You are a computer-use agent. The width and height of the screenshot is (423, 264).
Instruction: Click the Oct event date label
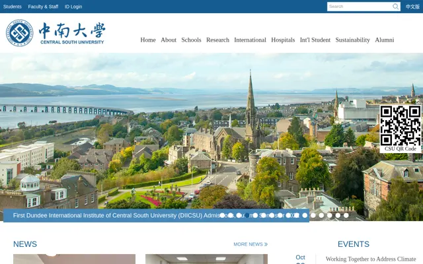click(x=300, y=257)
